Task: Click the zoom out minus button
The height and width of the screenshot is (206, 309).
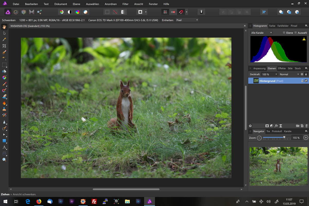Action: coord(259,138)
